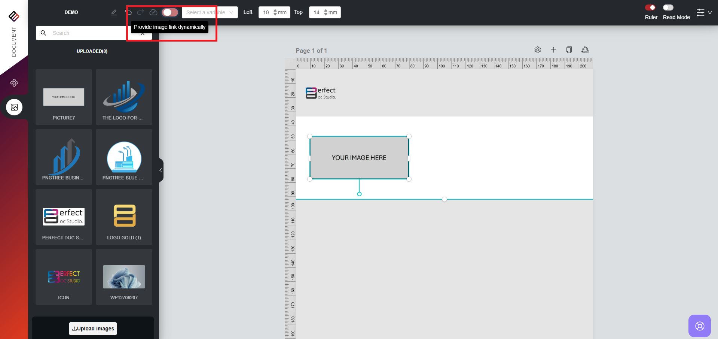Open page settings with the gear icon
The height and width of the screenshot is (339, 718).
tap(538, 49)
